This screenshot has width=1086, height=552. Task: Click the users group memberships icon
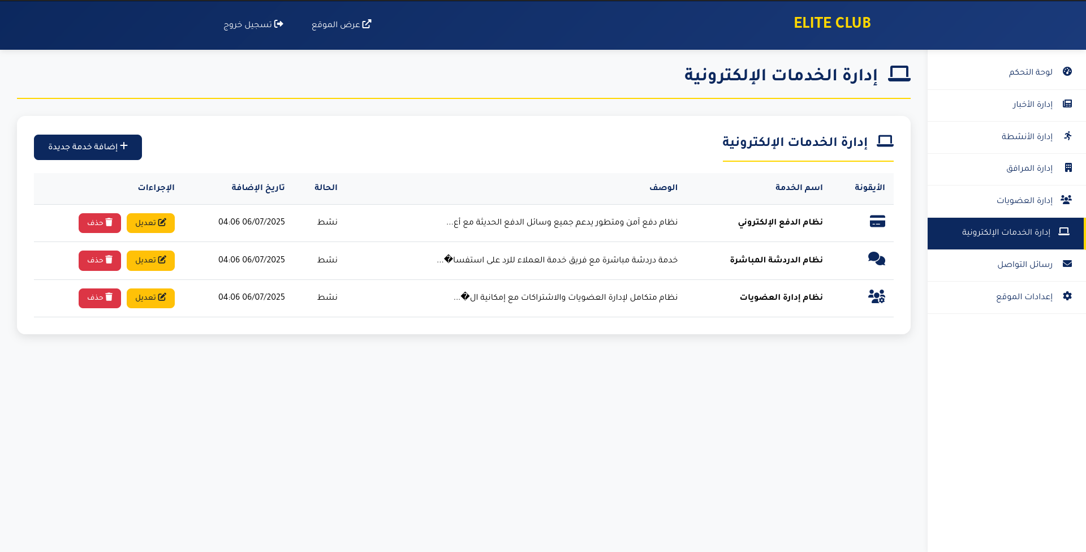click(x=1066, y=200)
